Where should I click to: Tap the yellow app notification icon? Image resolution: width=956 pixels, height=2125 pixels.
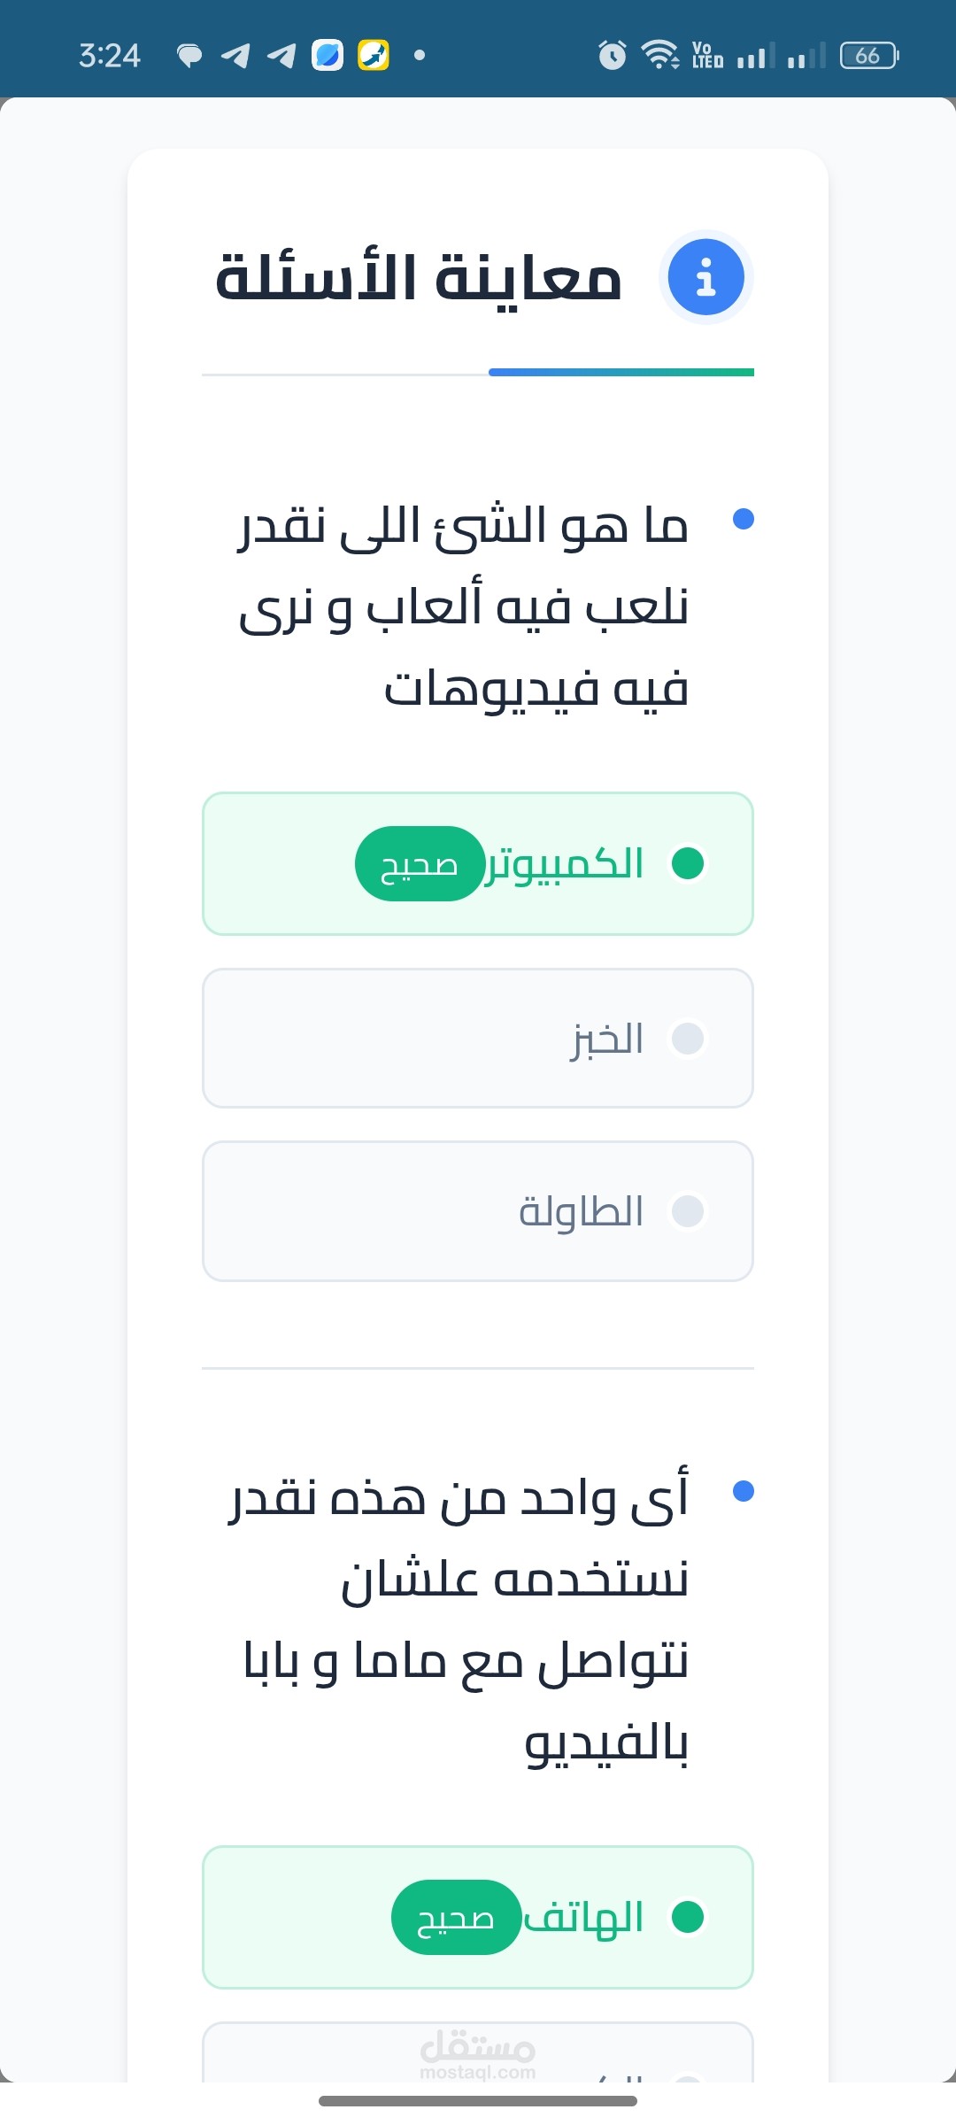374,56
